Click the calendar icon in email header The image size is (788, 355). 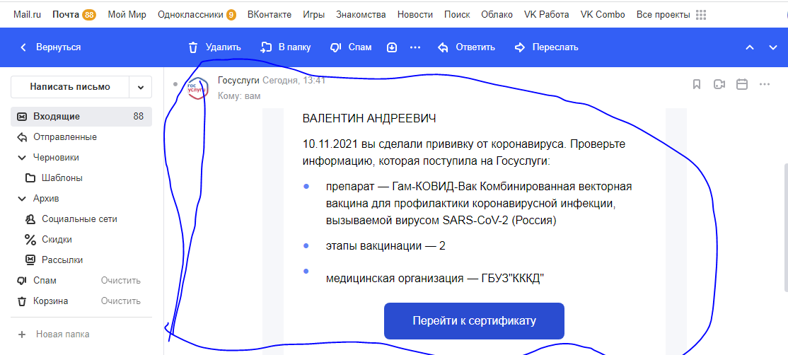742,84
